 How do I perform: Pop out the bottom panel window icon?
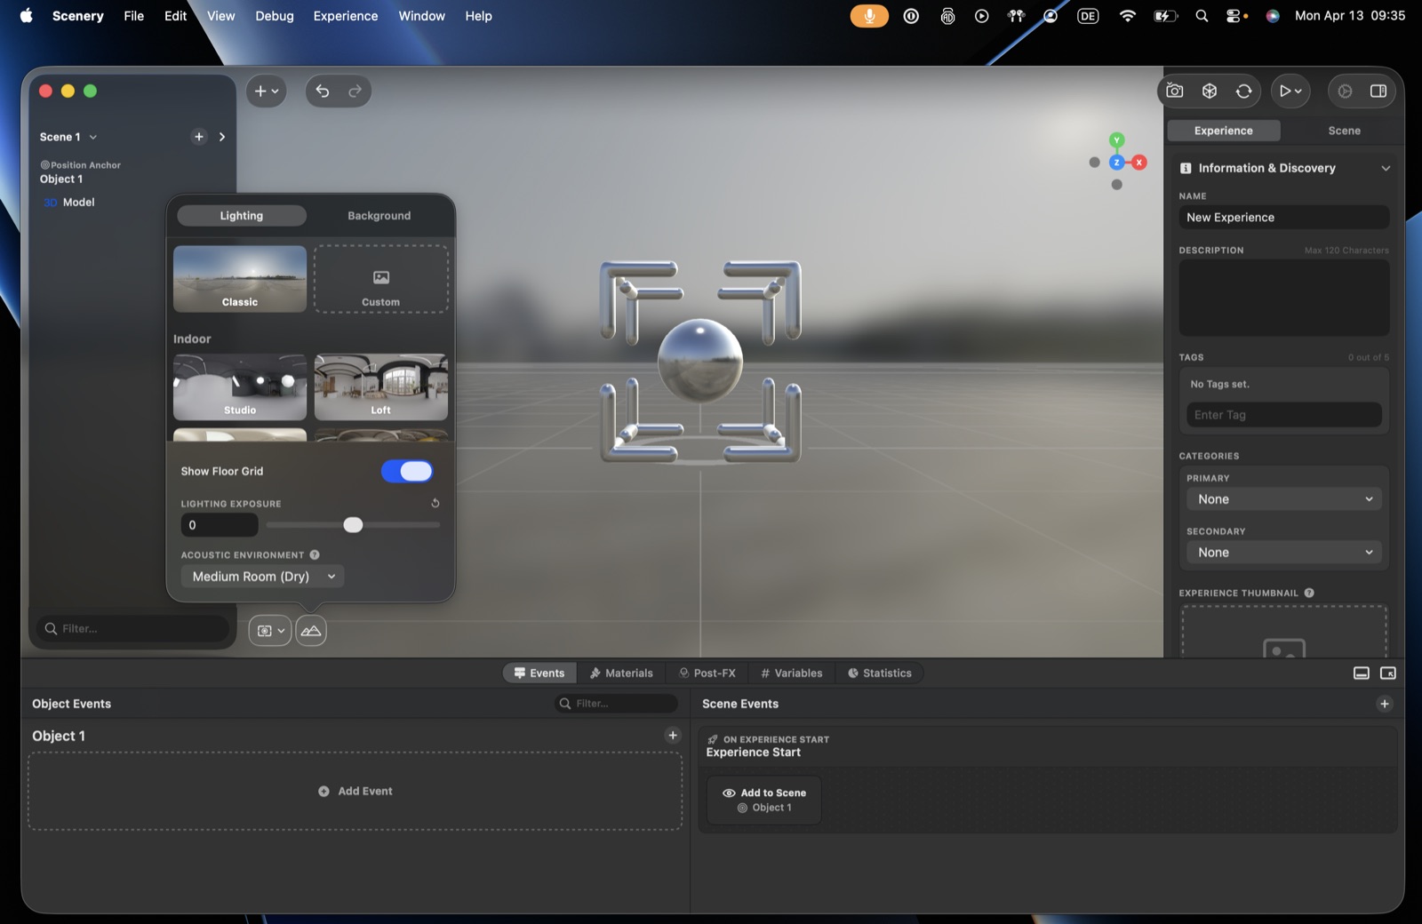coord(1387,673)
